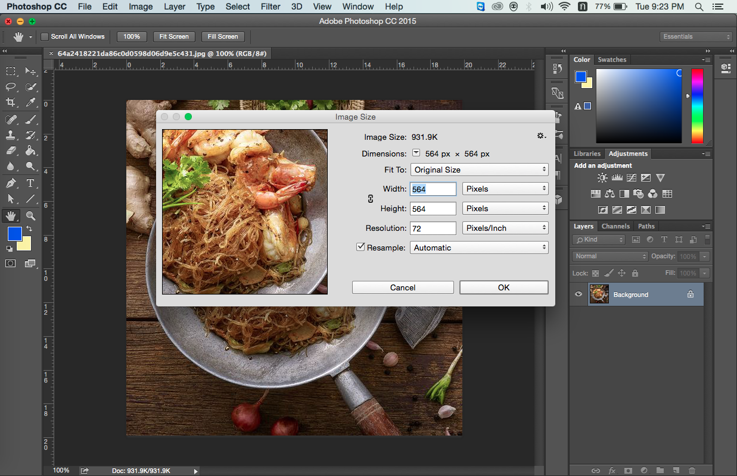Select the Move tool
Viewport: 737px width, 476px height.
click(x=30, y=71)
